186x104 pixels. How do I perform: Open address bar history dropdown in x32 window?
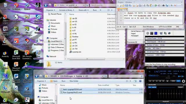coord(102,76)
